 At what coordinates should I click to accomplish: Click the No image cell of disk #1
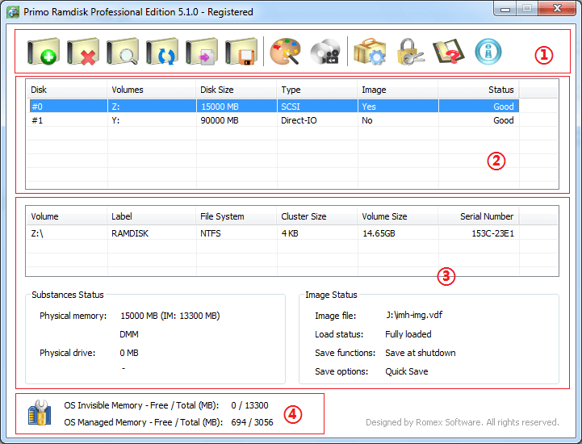point(367,120)
